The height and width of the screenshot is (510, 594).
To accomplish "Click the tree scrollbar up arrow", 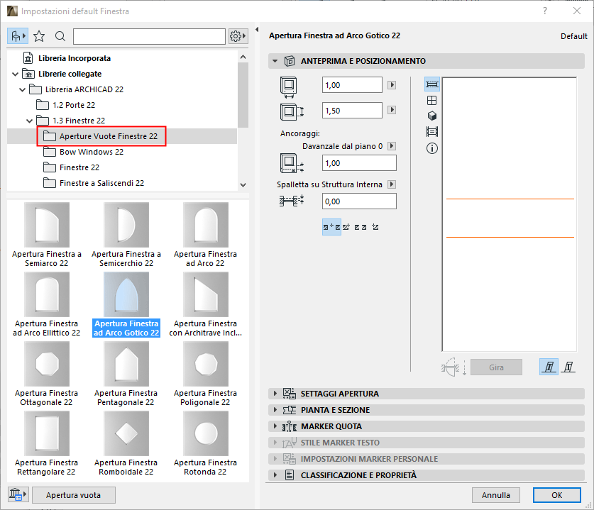I will point(243,57).
